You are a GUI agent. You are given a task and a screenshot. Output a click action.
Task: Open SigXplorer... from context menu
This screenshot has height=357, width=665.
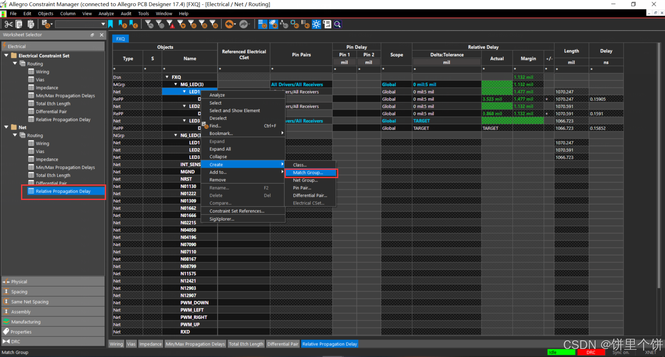[243, 219]
